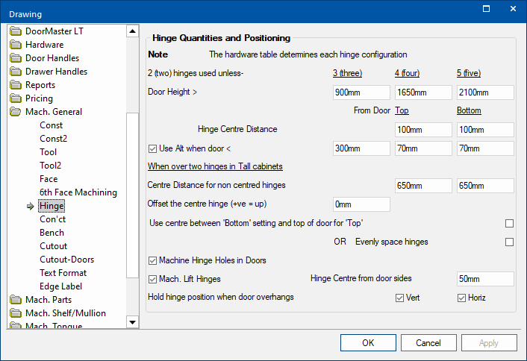
Task: Select the Const2 tree item
Action: (54, 139)
